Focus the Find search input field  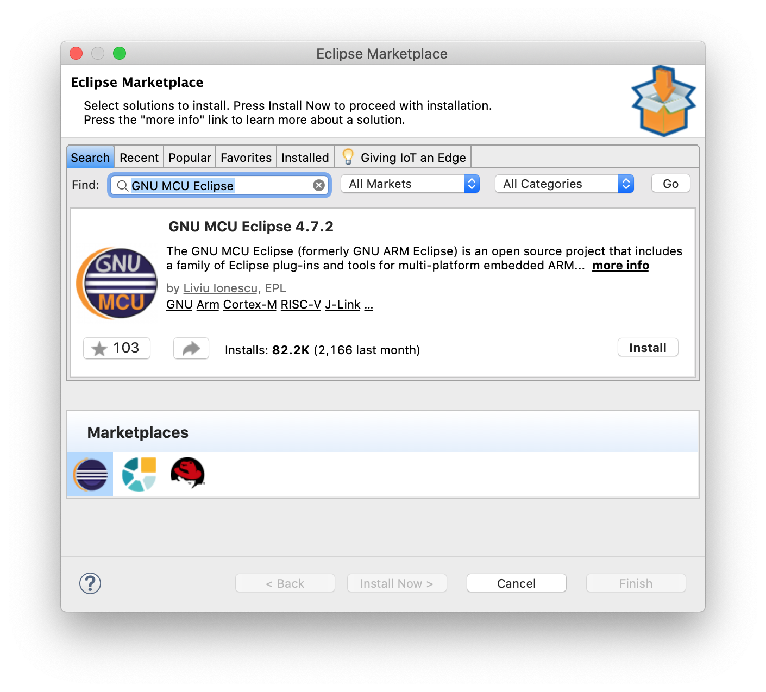coord(219,186)
